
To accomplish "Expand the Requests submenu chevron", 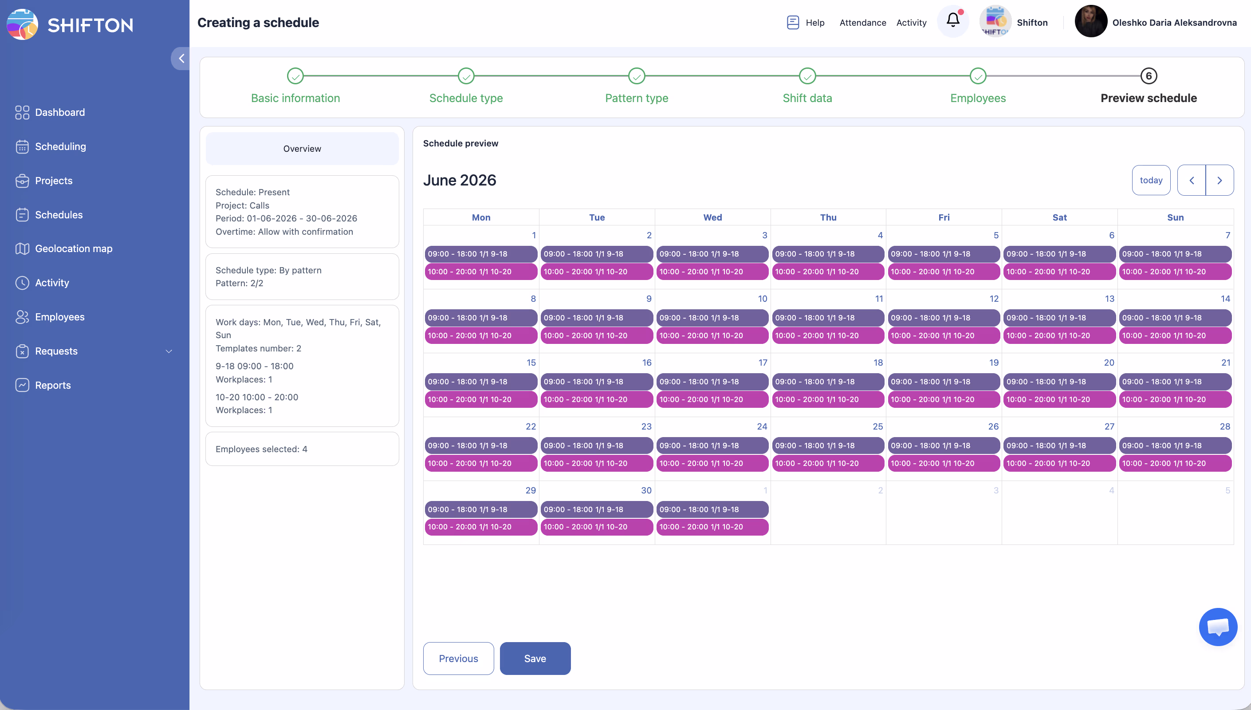I will pos(169,351).
